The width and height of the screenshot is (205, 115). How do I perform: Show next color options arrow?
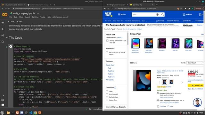click(182, 82)
